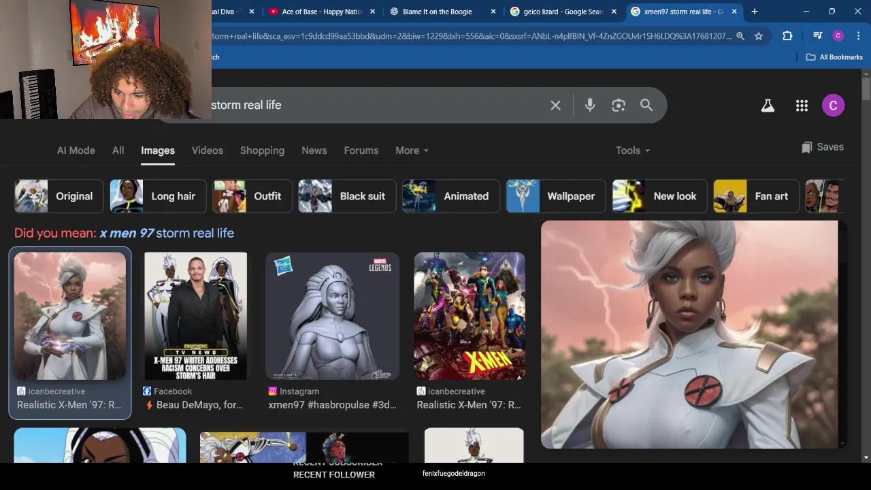The height and width of the screenshot is (490, 871).
Task: Click 'fenixfuegodeldragon' recent follower name
Action: [453, 473]
